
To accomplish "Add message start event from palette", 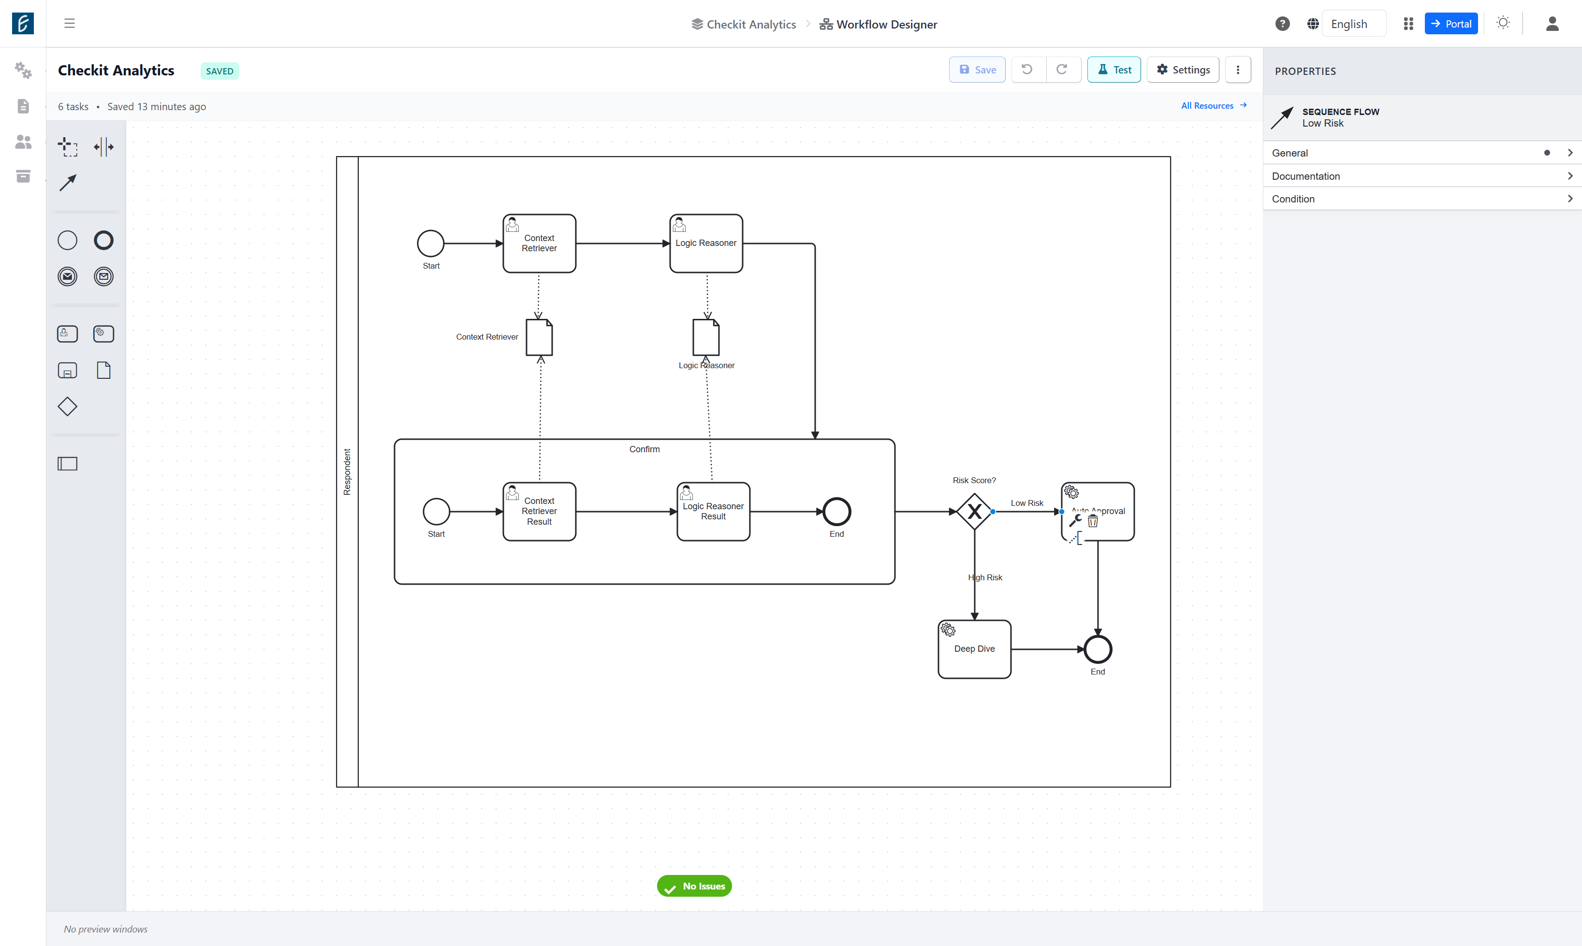I will coord(68,277).
